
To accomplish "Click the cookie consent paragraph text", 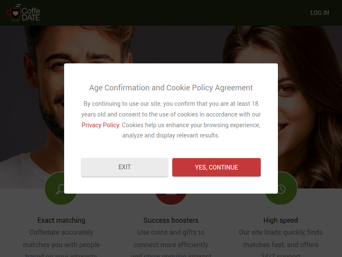I will click(x=171, y=120).
